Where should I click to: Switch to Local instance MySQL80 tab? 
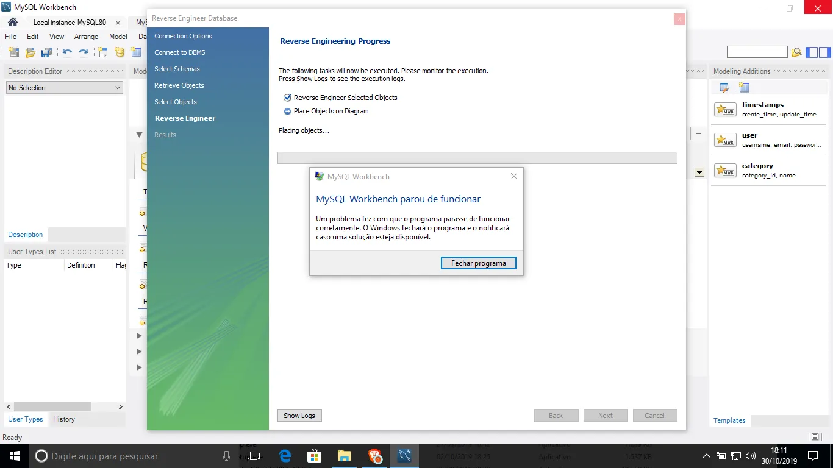(x=70, y=23)
